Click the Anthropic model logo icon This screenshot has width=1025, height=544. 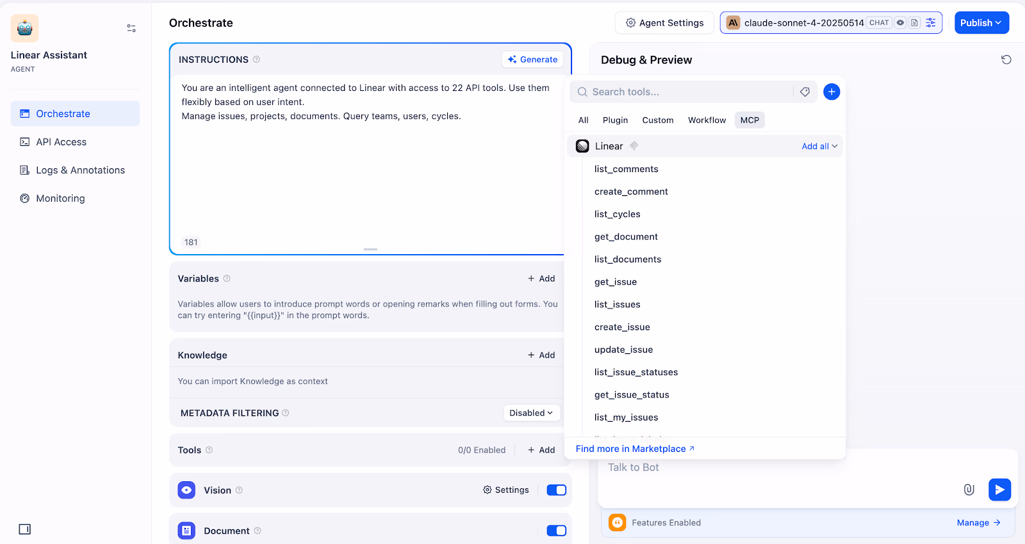(x=733, y=22)
